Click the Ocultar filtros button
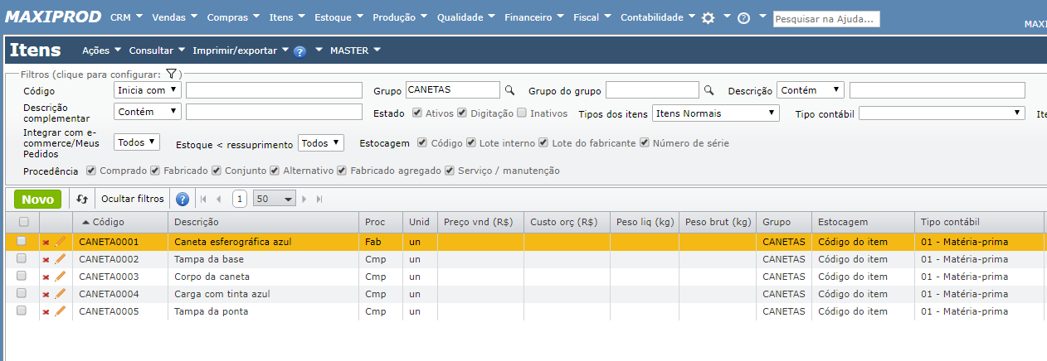The height and width of the screenshot is (361, 1047). (133, 200)
